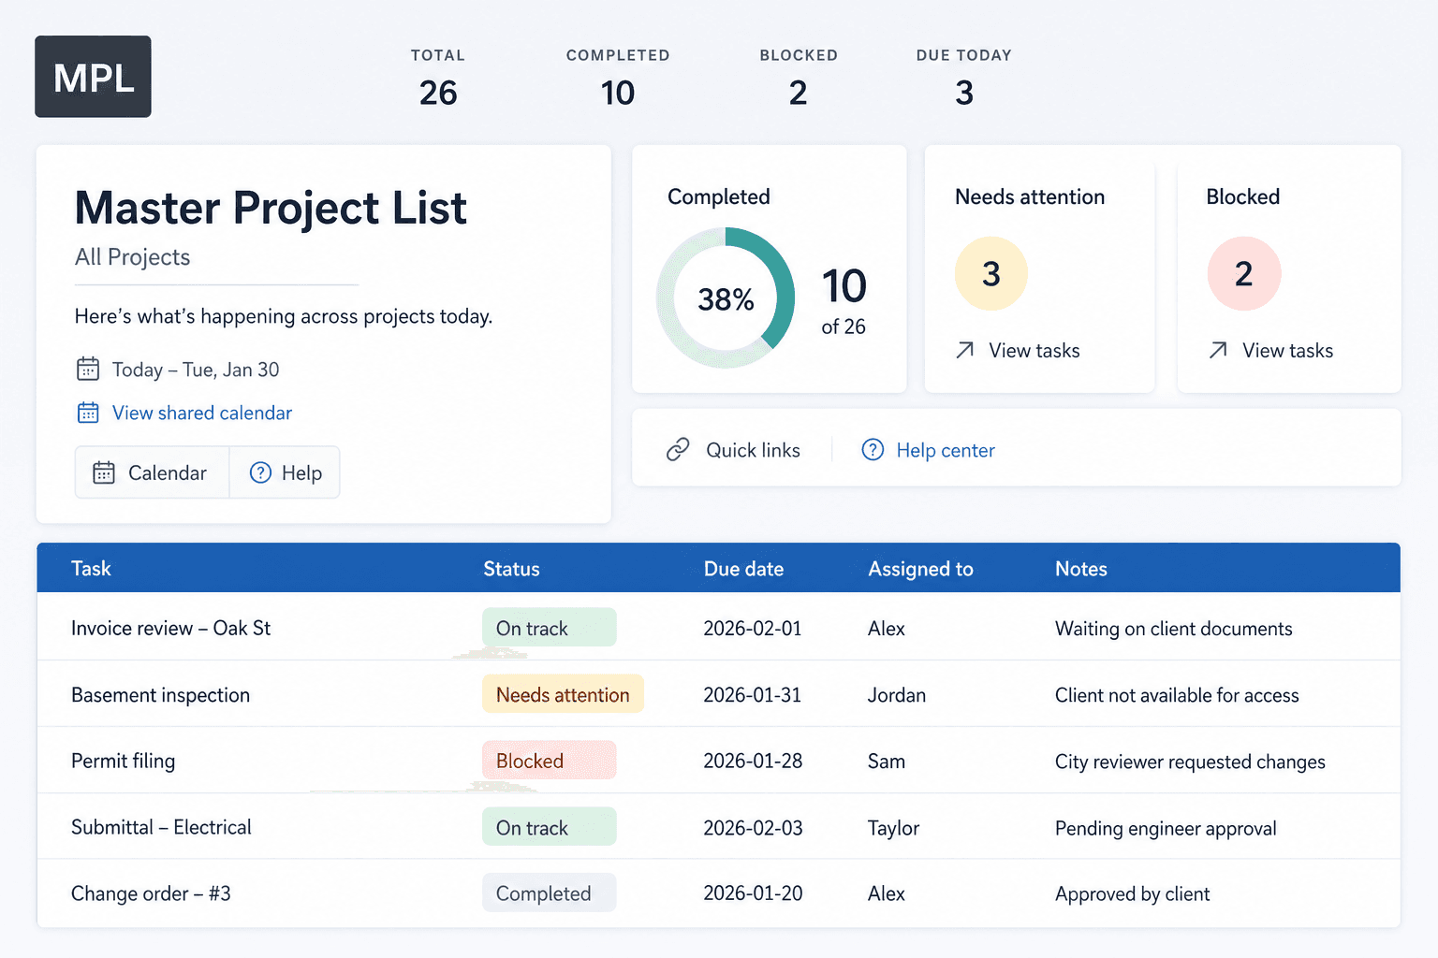The height and width of the screenshot is (958, 1438).
Task: Click the question mark icon in Help button
Action: click(x=260, y=472)
